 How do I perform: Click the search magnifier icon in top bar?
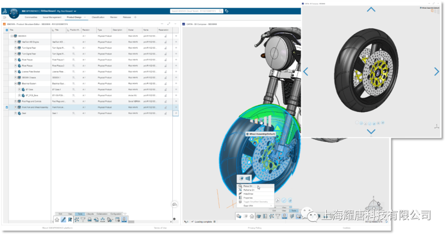coord(221,11)
